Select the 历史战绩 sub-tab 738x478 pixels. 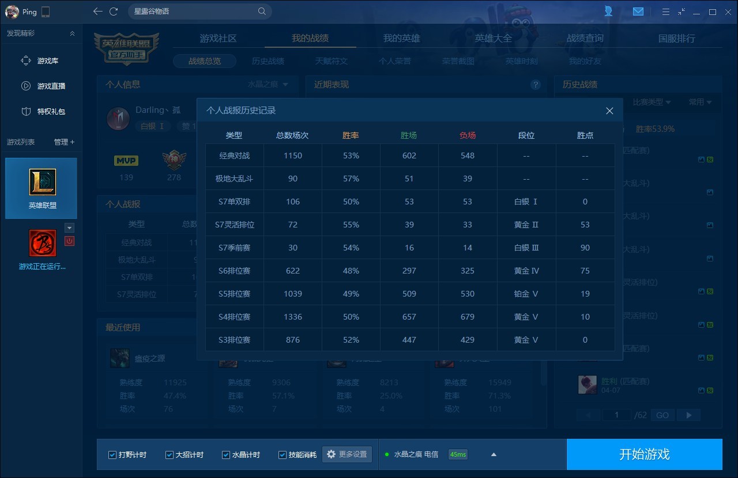pyautogui.click(x=268, y=61)
